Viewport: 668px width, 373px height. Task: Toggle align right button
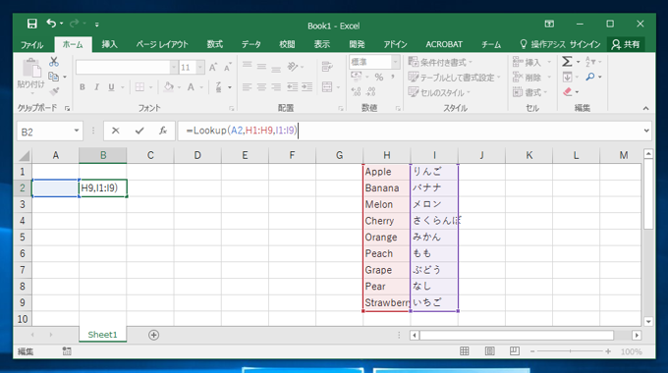point(276,87)
